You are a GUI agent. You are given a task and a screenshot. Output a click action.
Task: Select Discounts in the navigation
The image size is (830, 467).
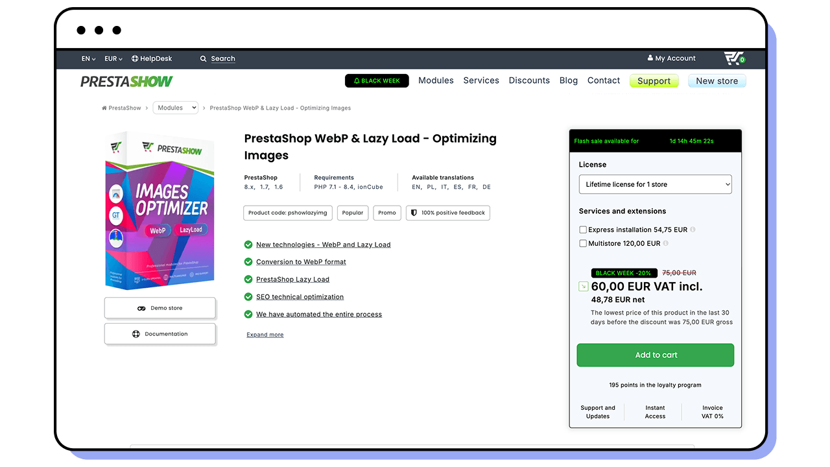pyautogui.click(x=529, y=80)
